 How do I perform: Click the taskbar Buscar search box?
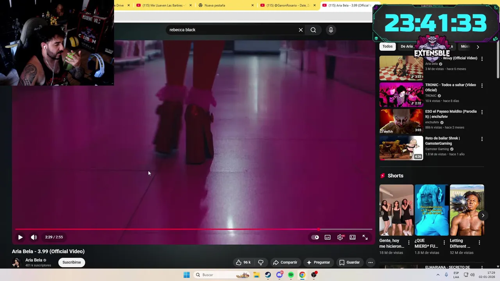222,275
